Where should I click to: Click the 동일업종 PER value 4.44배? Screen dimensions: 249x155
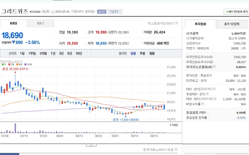pos(241,113)
